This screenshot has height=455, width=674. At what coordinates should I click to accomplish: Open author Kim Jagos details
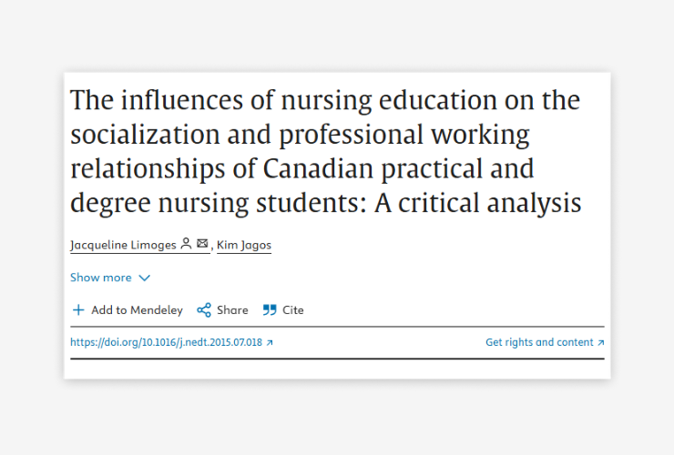(x=244, y=245)
